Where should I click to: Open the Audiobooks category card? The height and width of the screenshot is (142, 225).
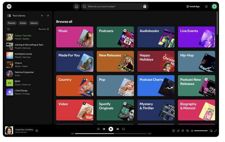(x=156, y=37)
